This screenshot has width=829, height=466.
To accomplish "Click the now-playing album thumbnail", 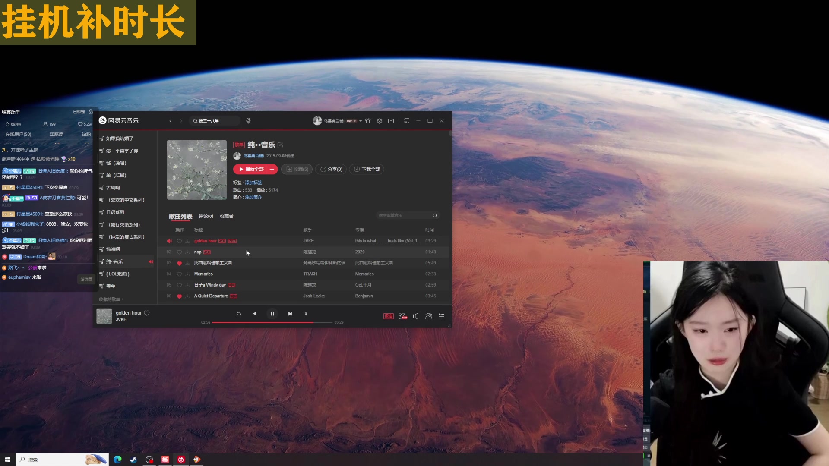I will [x=104, y=316].
